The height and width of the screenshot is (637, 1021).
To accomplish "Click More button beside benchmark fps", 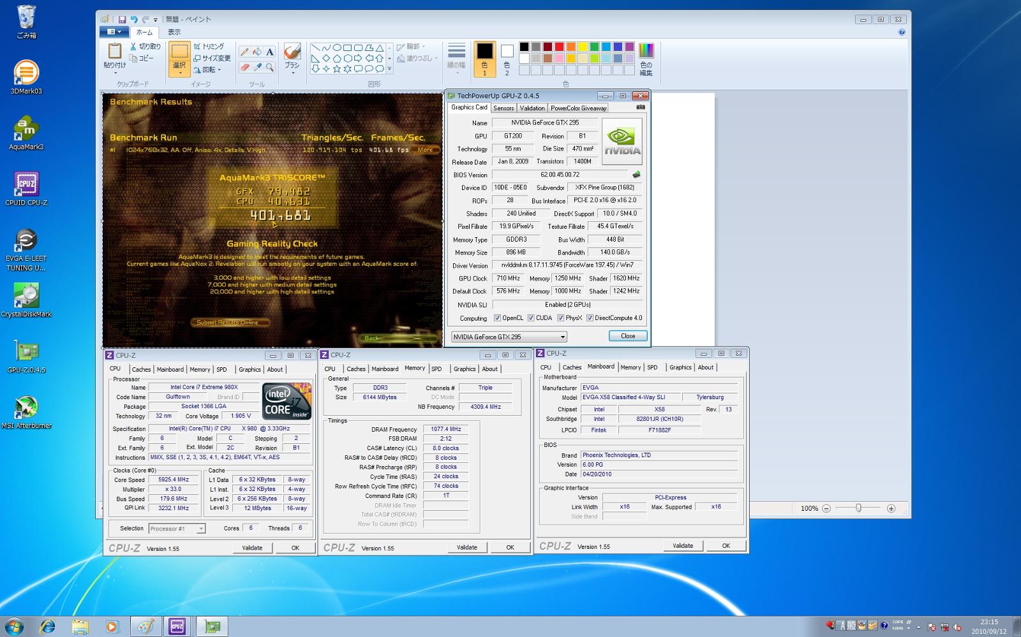I will tap(426, 150).
